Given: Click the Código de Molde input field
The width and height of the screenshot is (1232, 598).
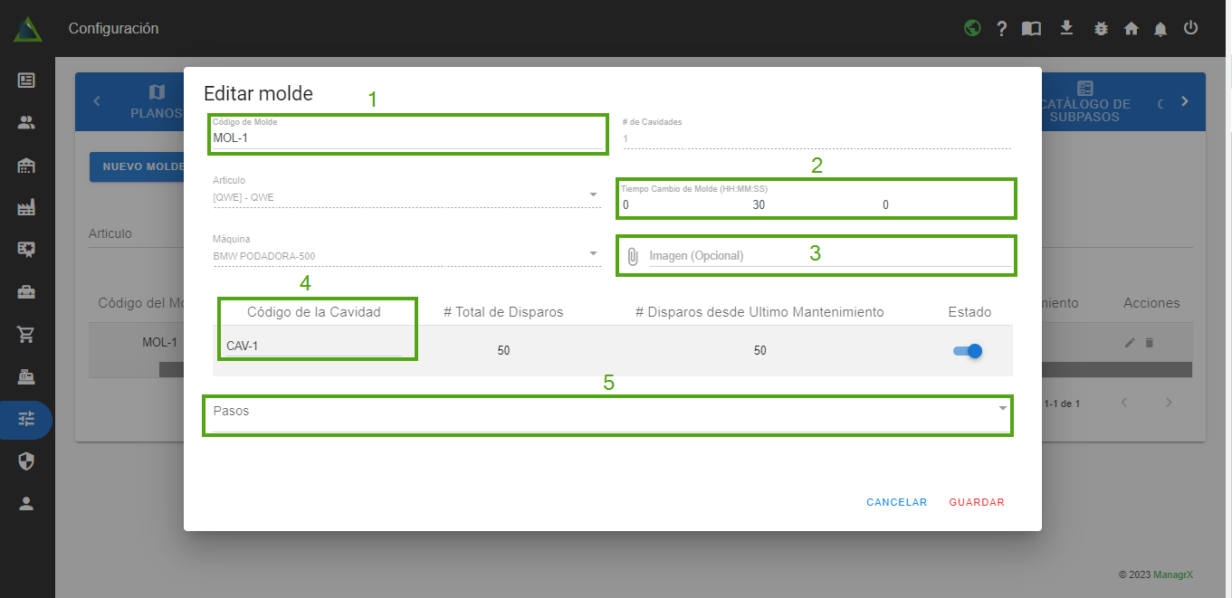Looking at the screenshot, I should pos(406,138).
